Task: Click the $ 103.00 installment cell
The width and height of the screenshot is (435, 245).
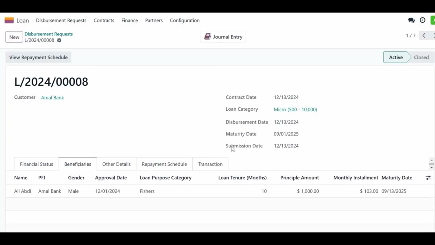Action: tap(369, 191)
